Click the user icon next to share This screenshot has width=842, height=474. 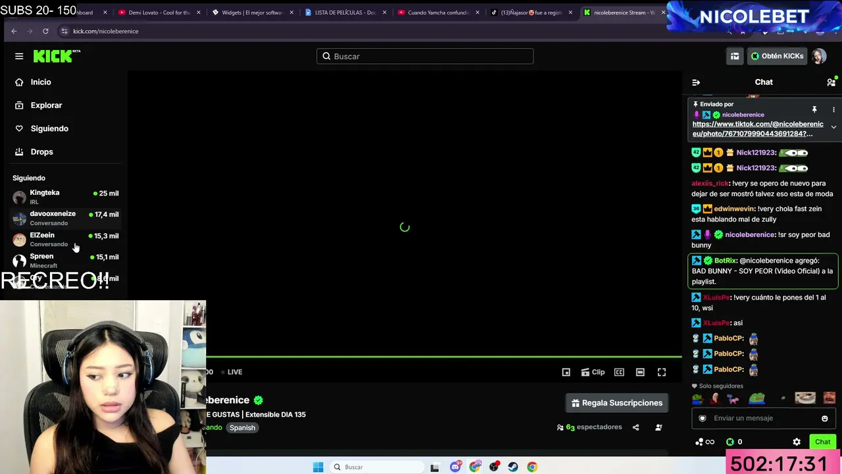(x=658, y=427)
